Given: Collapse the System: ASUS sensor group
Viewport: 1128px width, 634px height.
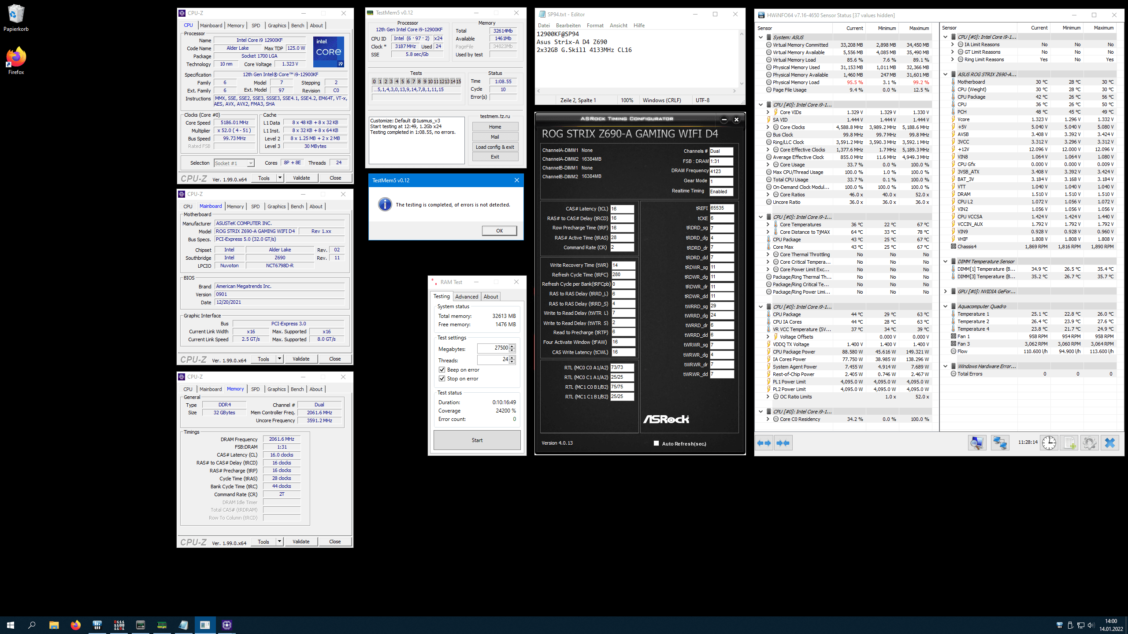Looking at the screenshot, I should pos(761,37).
